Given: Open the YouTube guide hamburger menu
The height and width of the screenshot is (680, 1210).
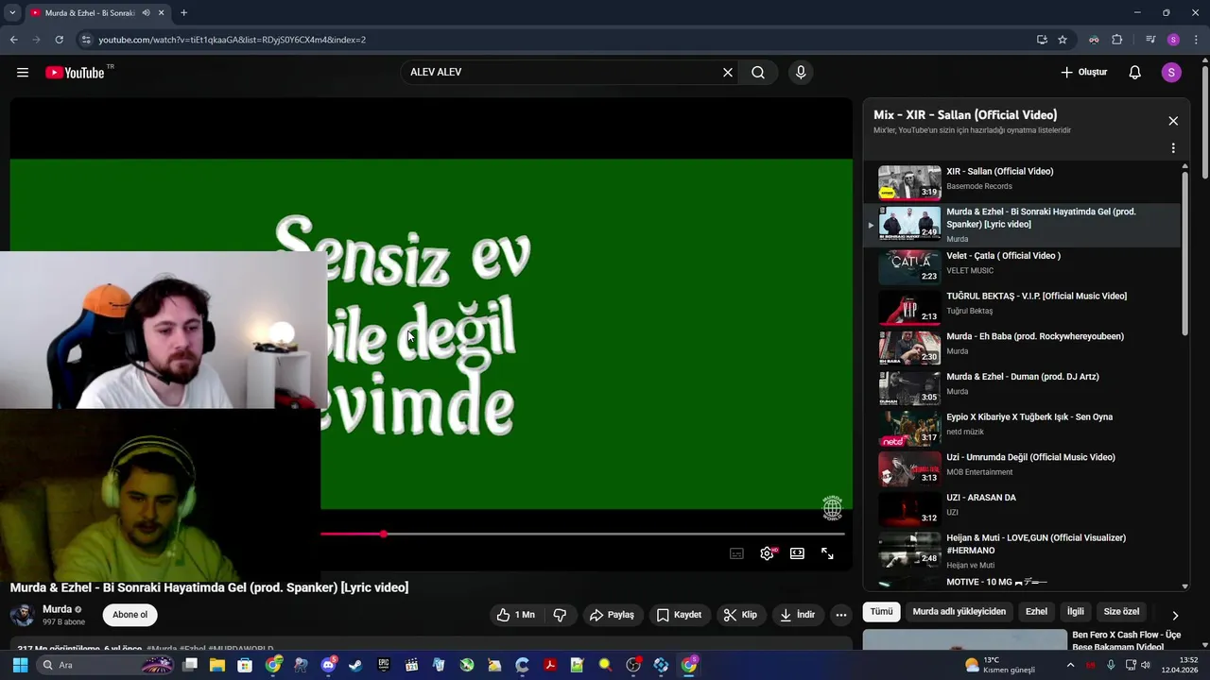Looking at the screenshot, I should tap(23, 73).
